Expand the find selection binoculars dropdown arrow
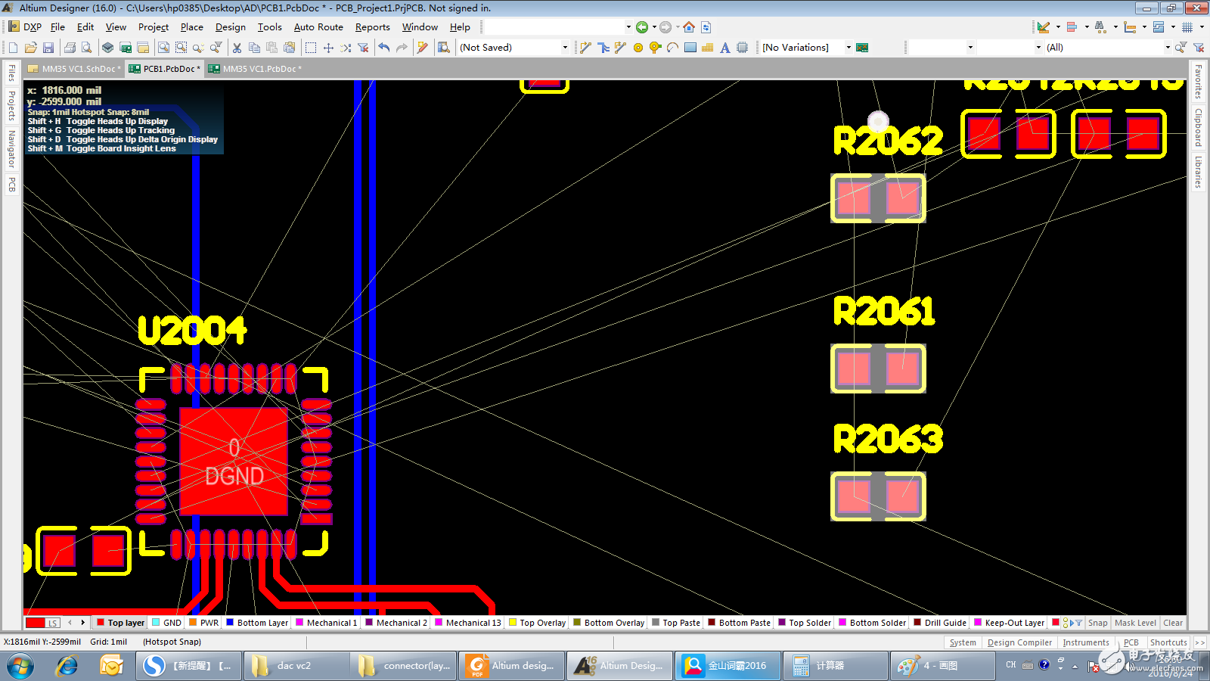 (1115, 27)
